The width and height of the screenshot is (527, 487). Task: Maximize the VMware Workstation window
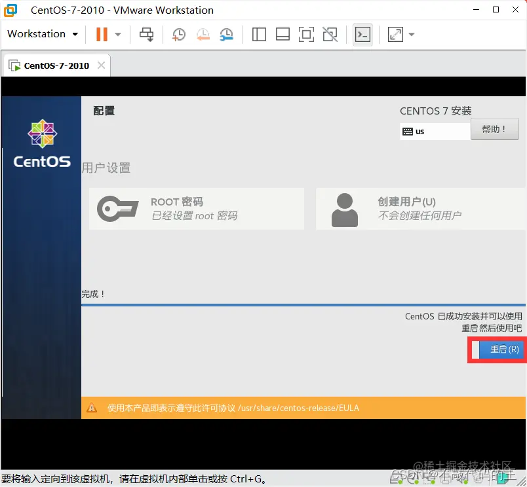[x=496, y=10]
